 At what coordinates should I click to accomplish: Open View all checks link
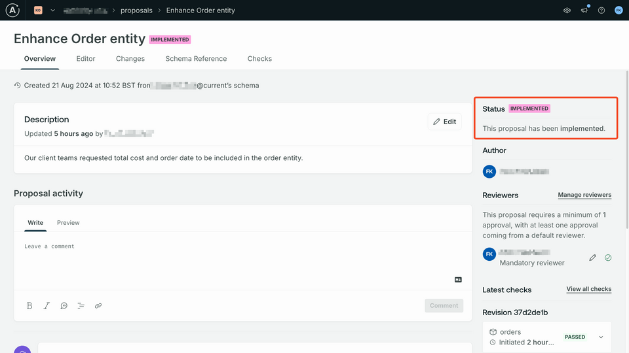point(589,289)
